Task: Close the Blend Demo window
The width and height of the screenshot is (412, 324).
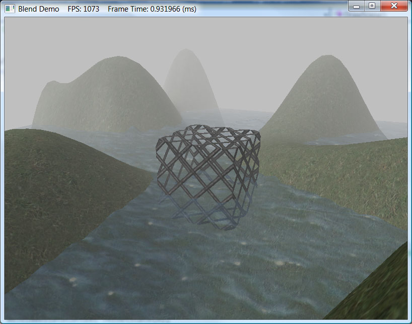Action: pos(394,6)
